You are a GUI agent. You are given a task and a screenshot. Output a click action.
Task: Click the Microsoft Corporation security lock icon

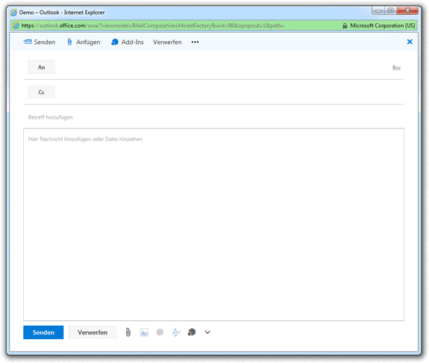coord(345,25)
